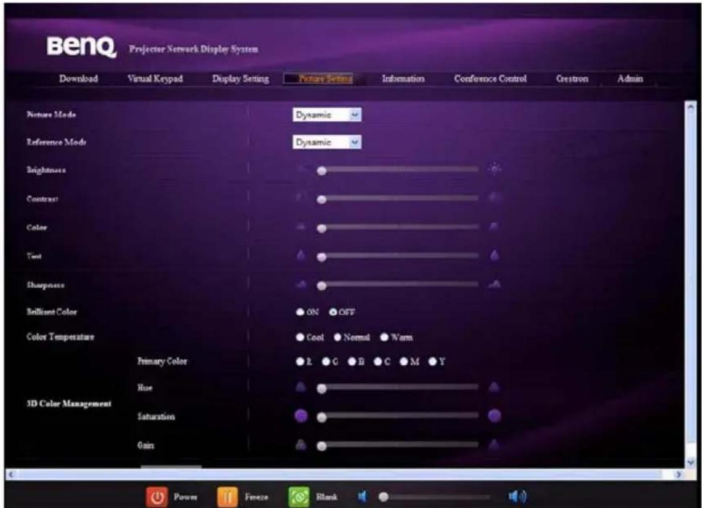The image size is (702, 508).
Task: Click the Hue increase icon
Action: (x=494, y=387)
